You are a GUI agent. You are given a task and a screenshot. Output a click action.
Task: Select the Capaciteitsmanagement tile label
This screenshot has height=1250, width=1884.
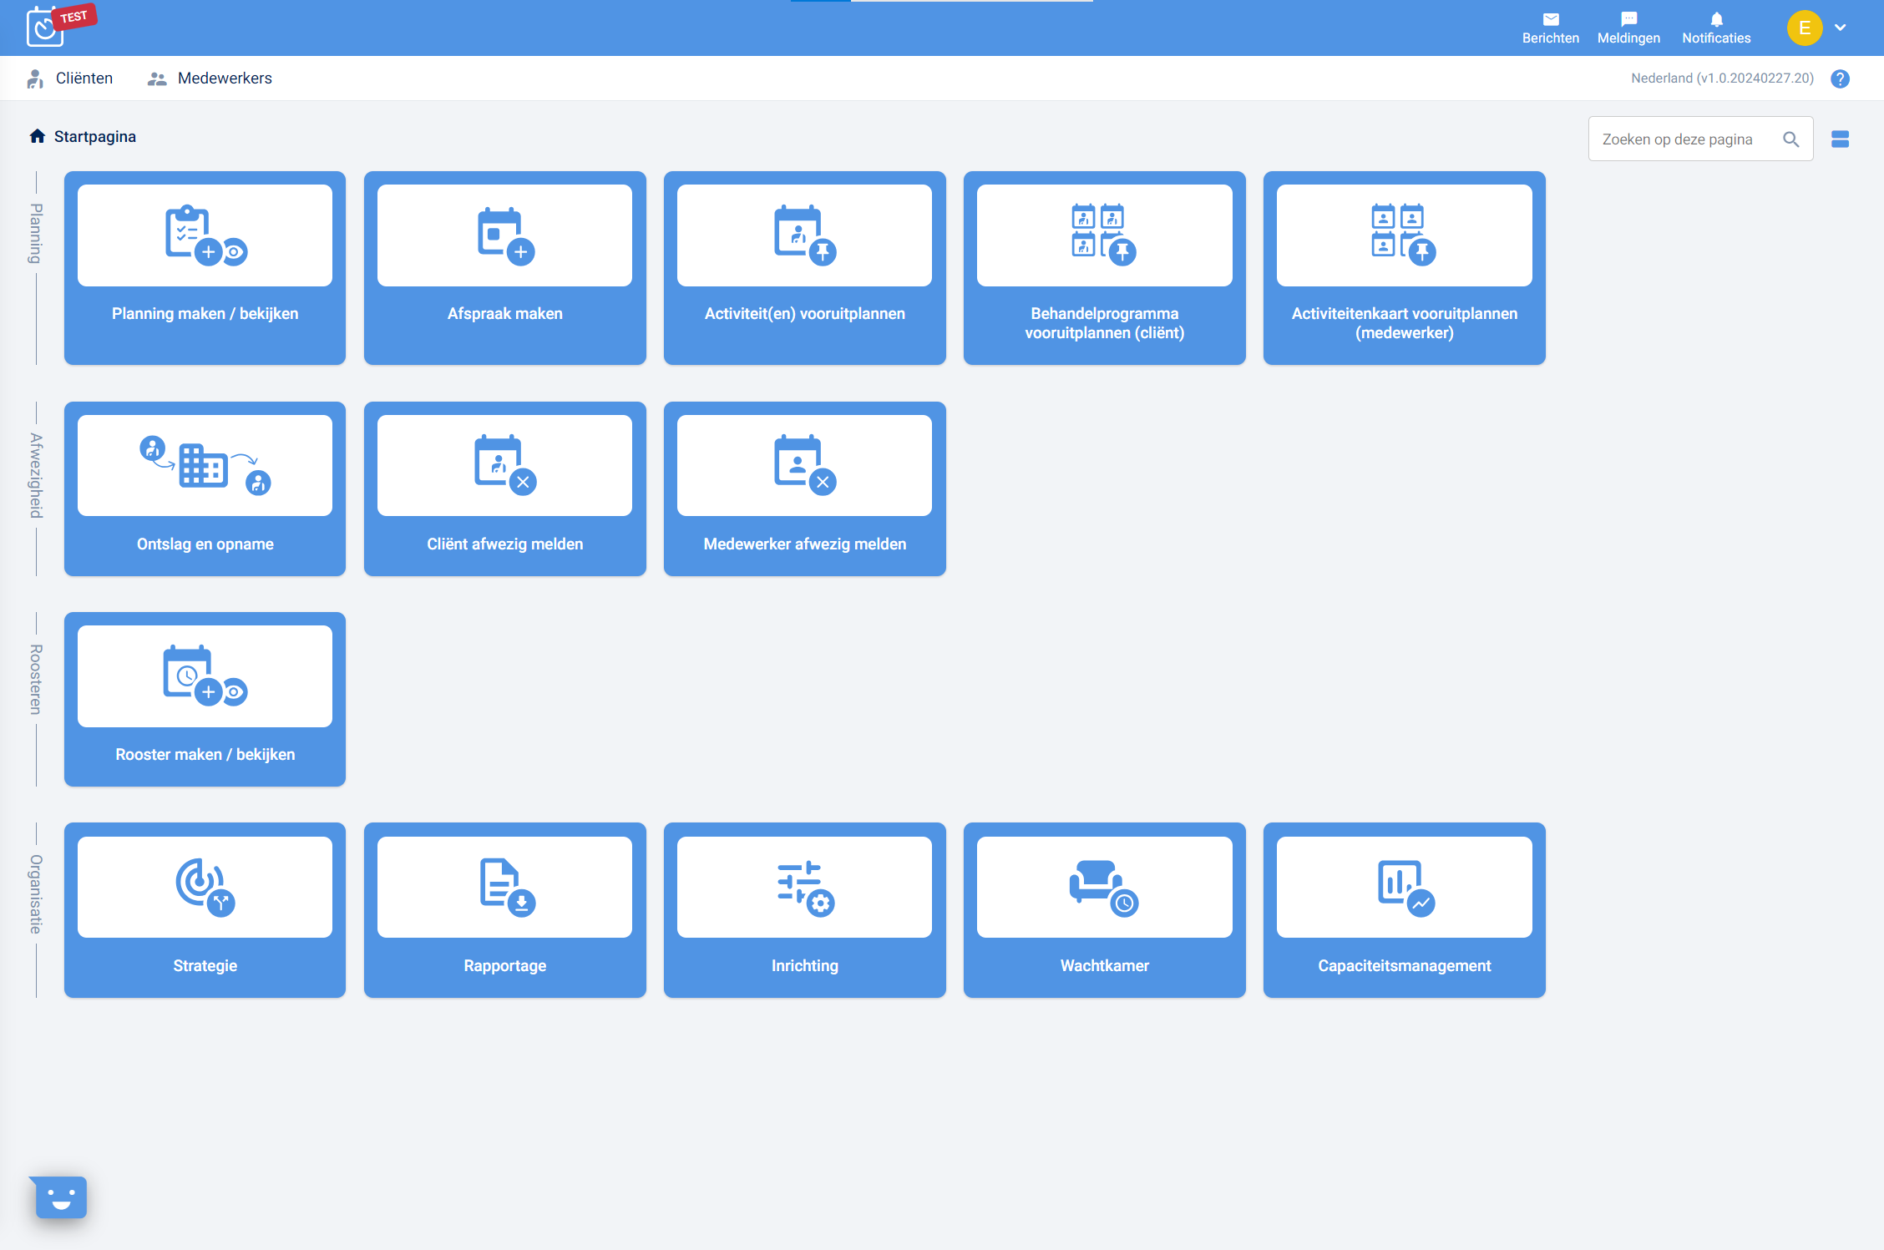point(1404,966)
